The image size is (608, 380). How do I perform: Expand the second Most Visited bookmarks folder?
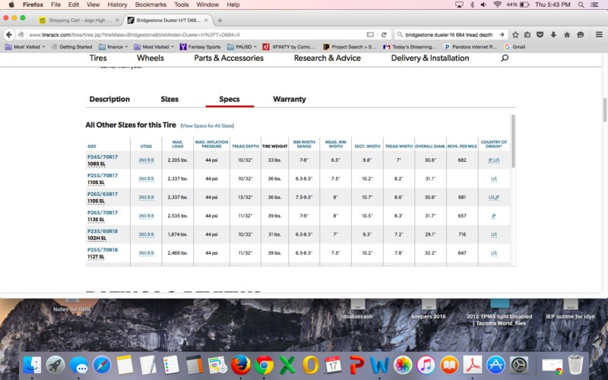click(x=154, y=46)
